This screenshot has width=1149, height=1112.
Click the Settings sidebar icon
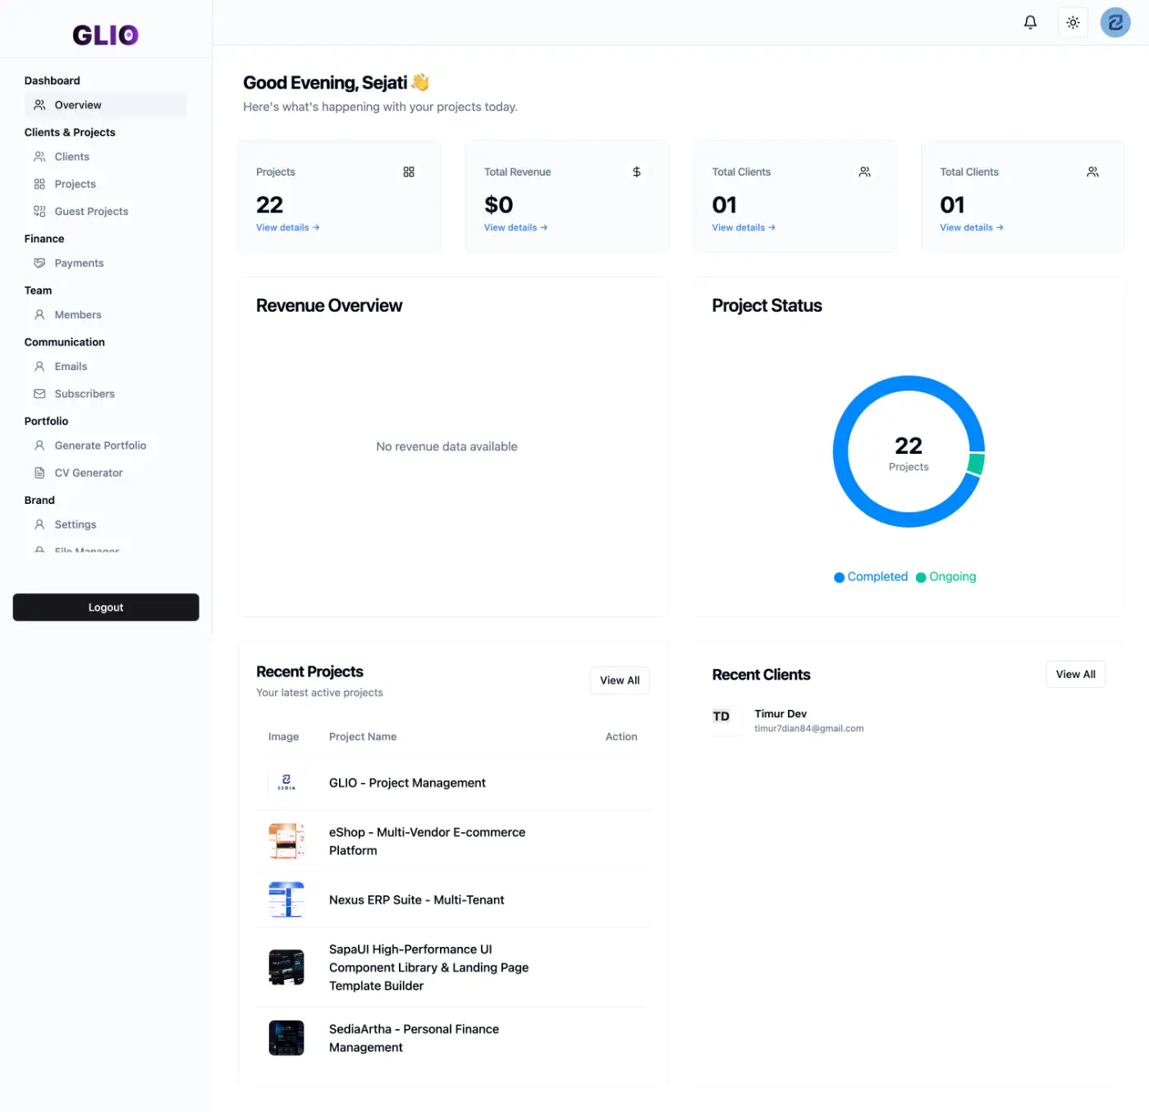click(39, 524)
